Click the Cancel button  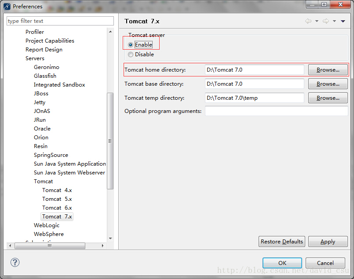(x=325, y=263)
